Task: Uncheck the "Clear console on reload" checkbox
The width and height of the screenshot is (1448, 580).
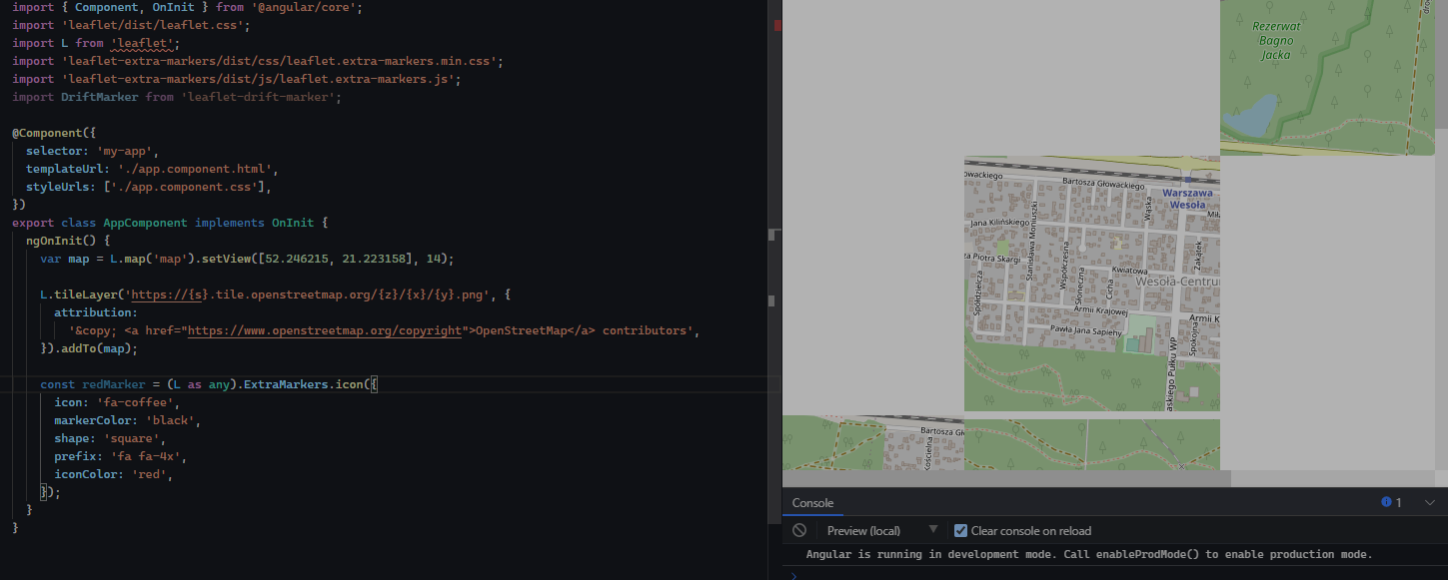Action: (x=961, y=530)
